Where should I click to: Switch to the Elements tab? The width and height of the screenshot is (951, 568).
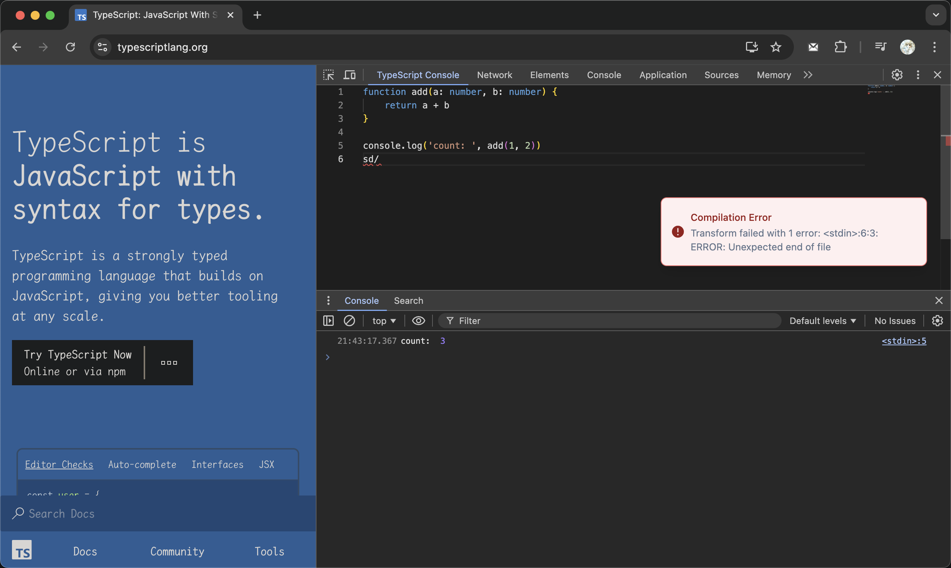(549, 75)
